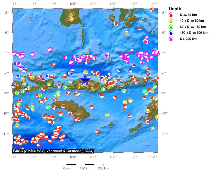Image resolution: width=210 pixels, height=172 pixels.
Task: Click the 100 km scale bar label
Action: click(85, 168)
